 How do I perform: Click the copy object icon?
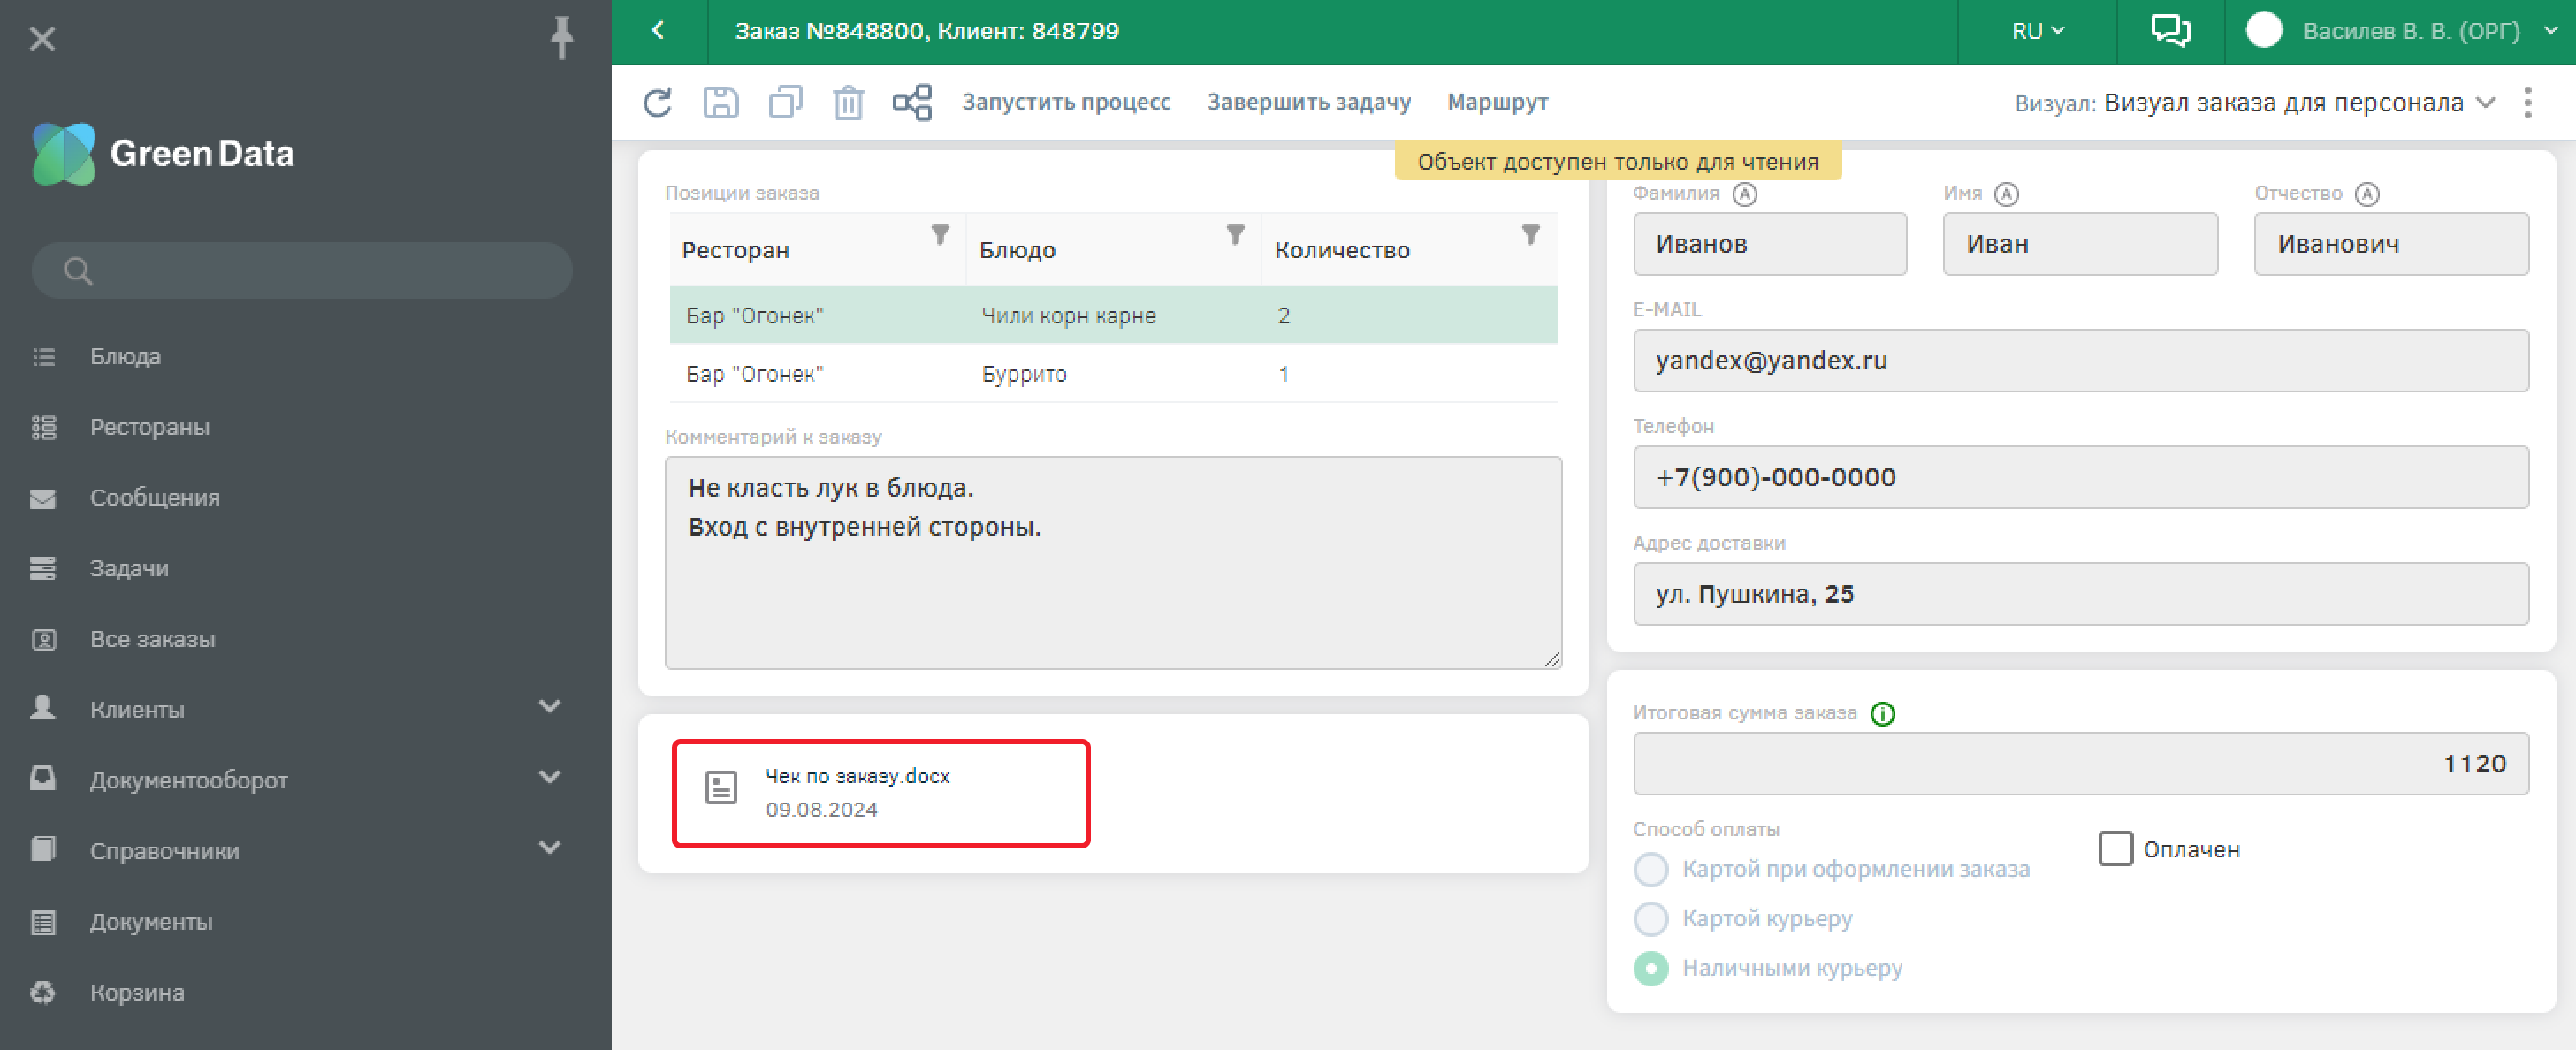(785, 103)
